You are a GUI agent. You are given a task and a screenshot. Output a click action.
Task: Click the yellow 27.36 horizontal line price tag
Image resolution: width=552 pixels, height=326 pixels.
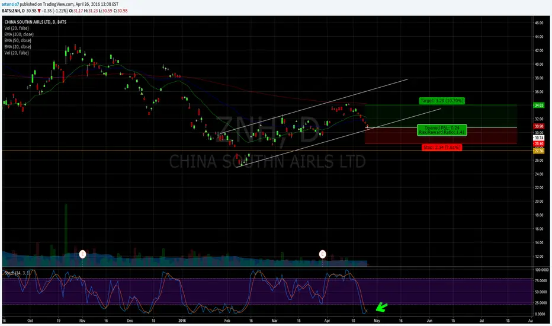click(x=538, y=151)
